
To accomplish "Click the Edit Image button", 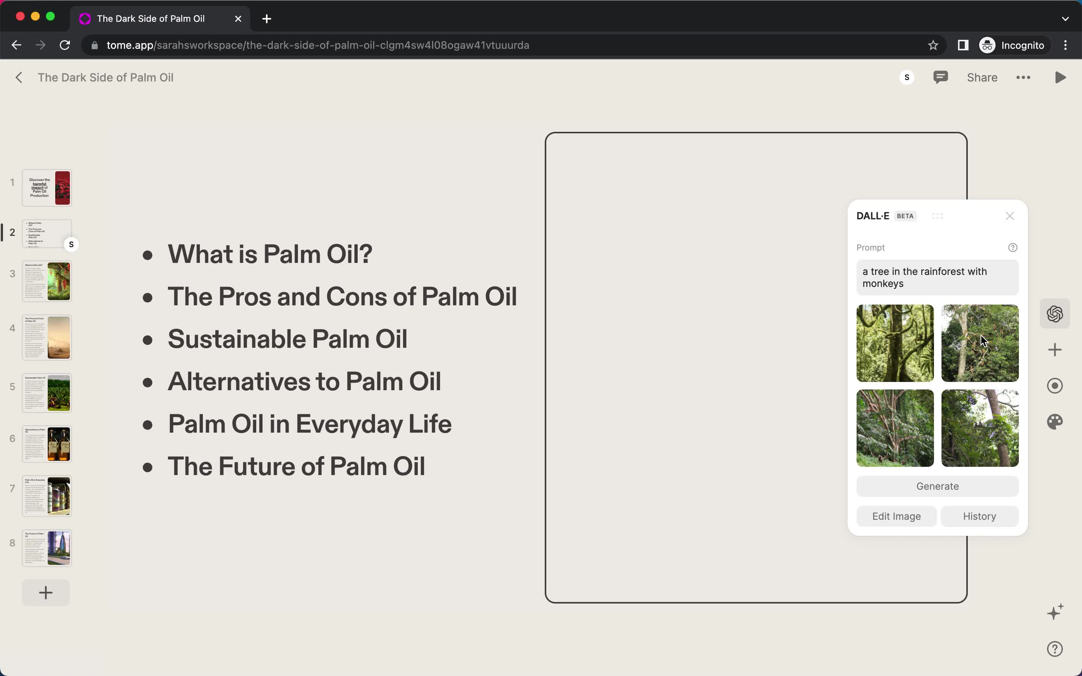I will [897, 516].
